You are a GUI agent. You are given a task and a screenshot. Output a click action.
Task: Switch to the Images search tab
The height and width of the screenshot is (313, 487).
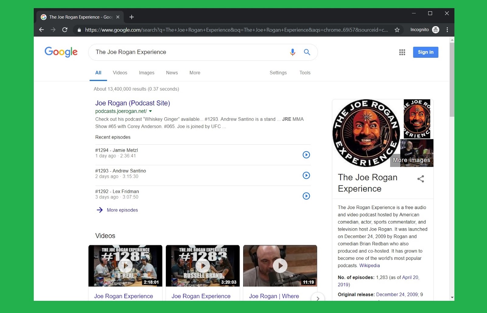pyautogui.click(x=147, y=73)
